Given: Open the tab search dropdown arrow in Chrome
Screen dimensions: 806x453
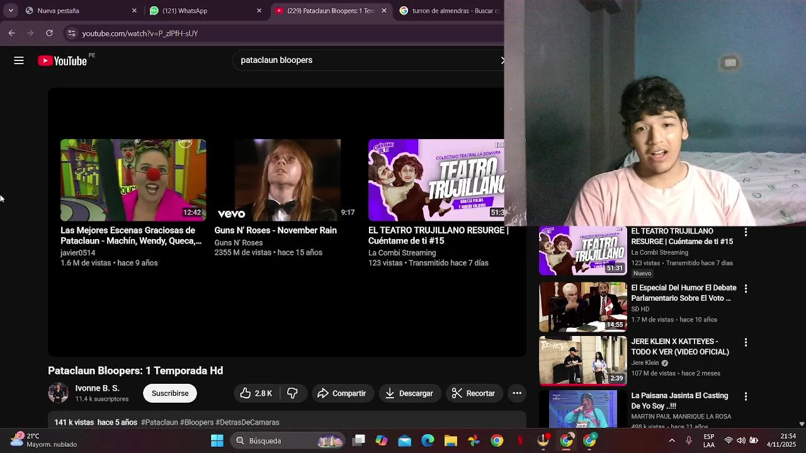Looking at the screenshot, I should pos(11,11).
